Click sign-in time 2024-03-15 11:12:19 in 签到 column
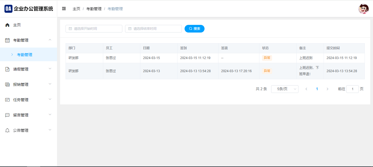 (195, 58)
